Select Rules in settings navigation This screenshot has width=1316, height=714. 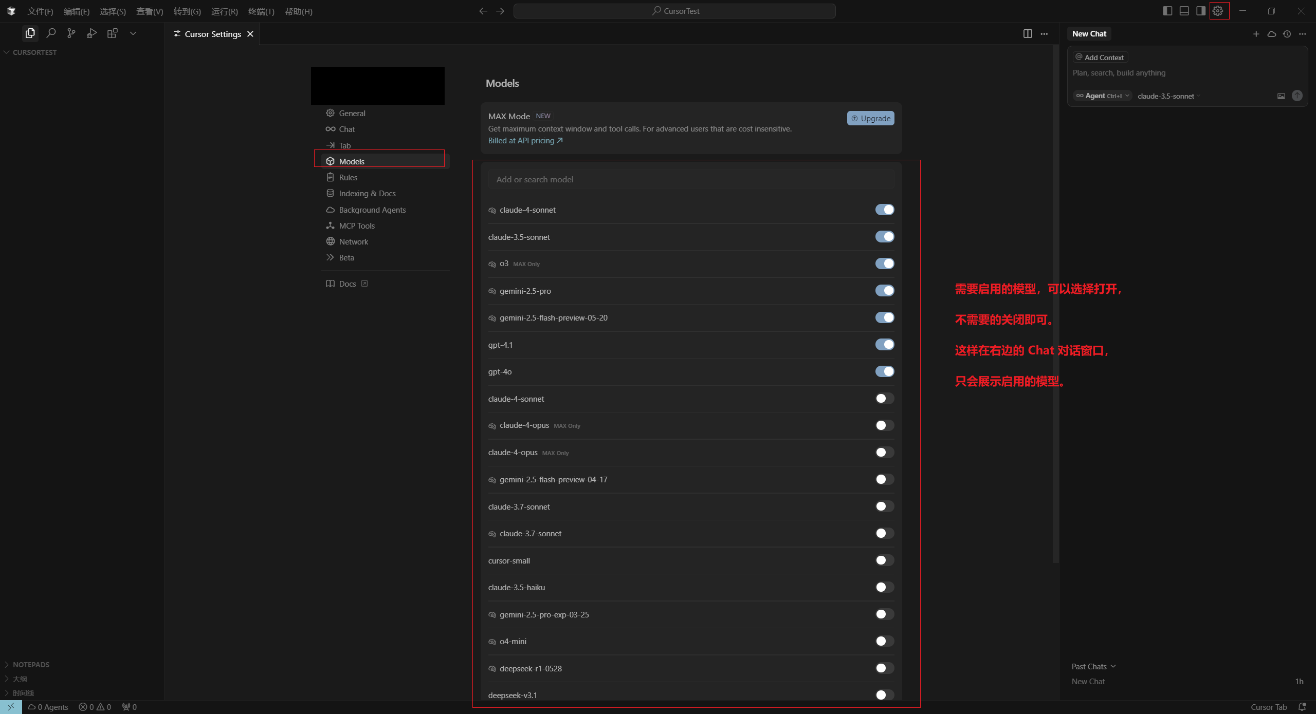[x=348, y=177]
